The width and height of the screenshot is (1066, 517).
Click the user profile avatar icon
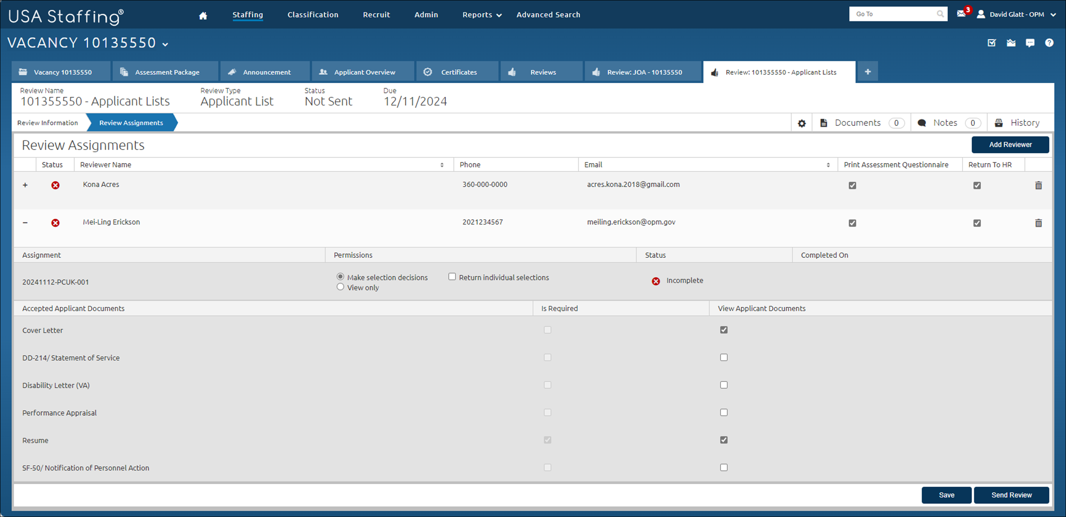pyautogui.click(x=981, y=14)
